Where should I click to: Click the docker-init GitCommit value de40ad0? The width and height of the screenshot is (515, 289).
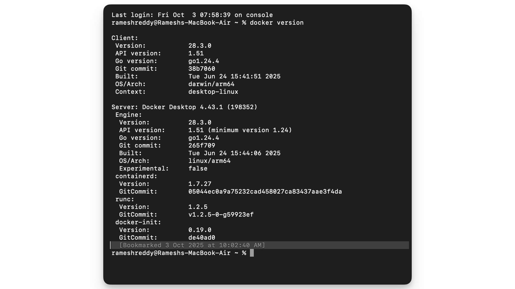point(202,237)
